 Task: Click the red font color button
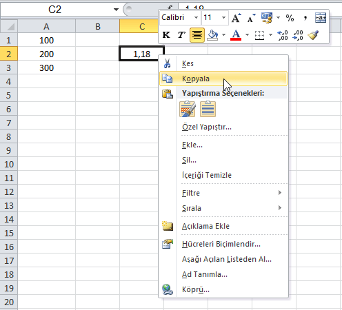(236, 35)
